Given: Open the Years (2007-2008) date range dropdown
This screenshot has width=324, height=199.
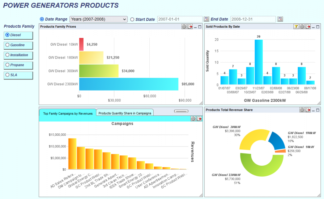Looking at the screenshot, I should coord(98,19).
